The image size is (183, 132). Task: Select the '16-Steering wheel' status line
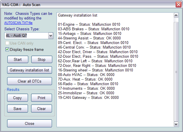tap(95, 70)
